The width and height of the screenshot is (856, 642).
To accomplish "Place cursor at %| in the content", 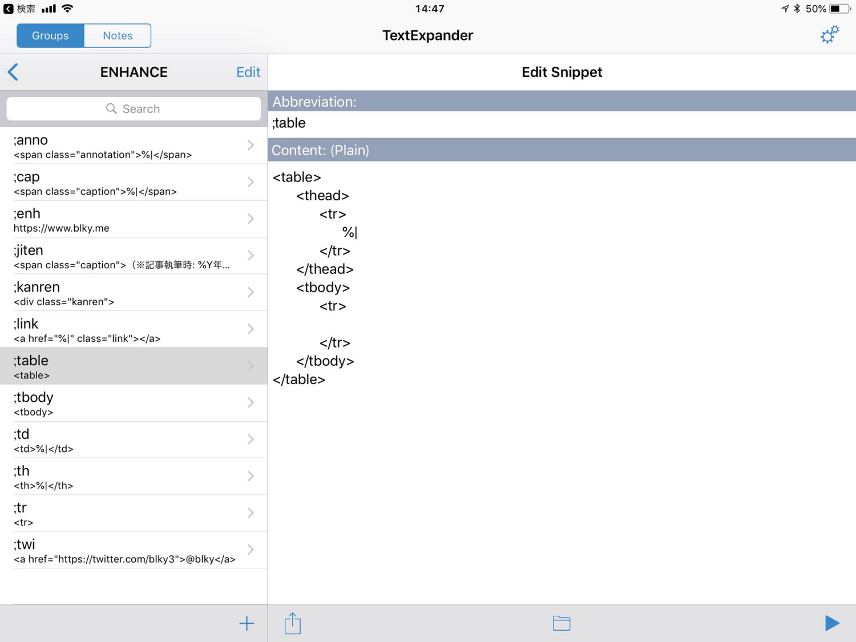I will coord(350,232).
